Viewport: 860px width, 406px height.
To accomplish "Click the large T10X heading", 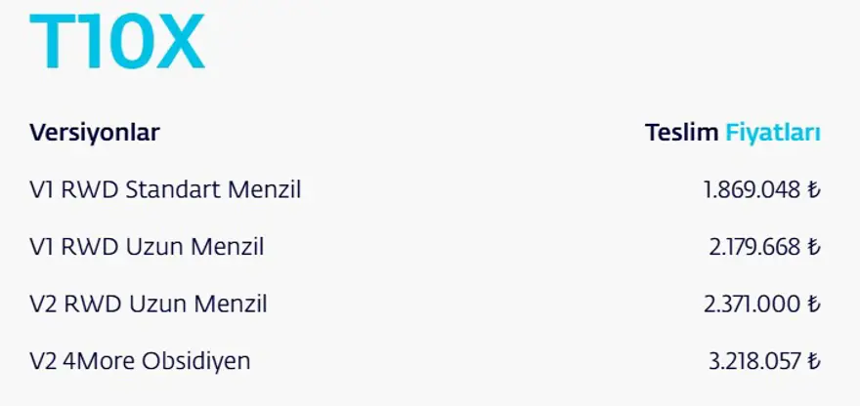I will click(x=117, y=43).
